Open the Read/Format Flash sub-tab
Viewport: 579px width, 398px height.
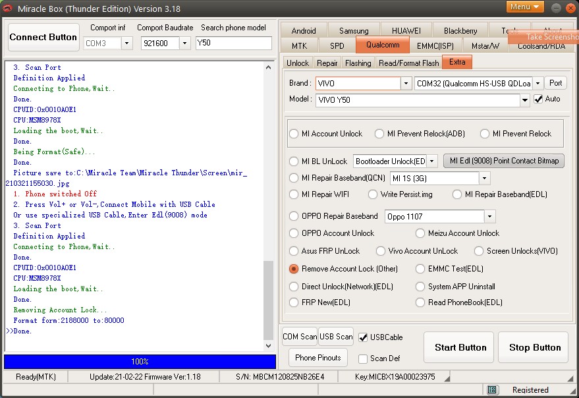[x=409, y=63]
